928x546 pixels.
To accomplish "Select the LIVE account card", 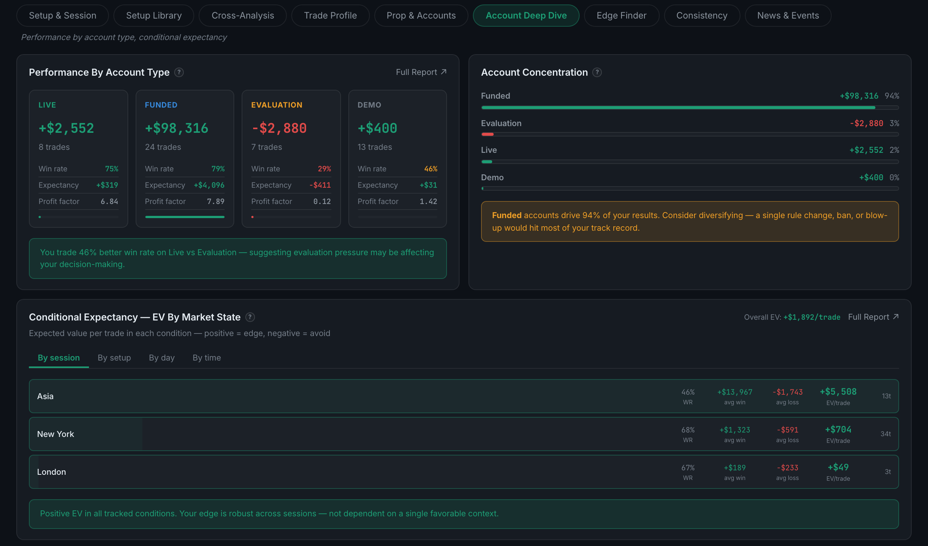I will (x=79, y=159).
